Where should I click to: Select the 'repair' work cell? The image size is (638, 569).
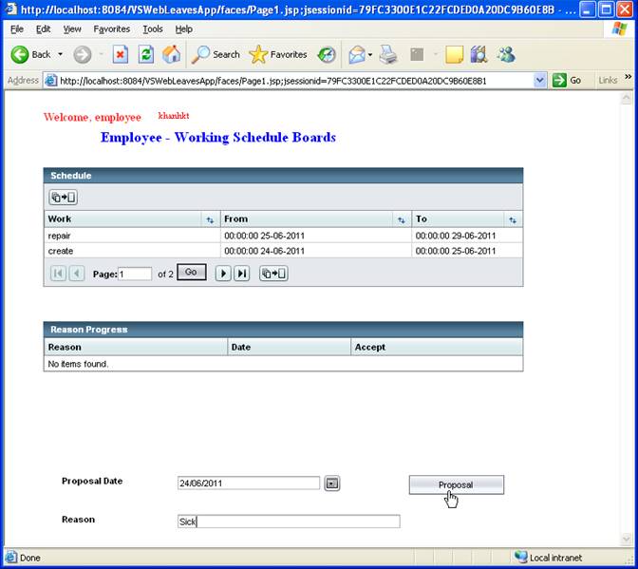132,236
